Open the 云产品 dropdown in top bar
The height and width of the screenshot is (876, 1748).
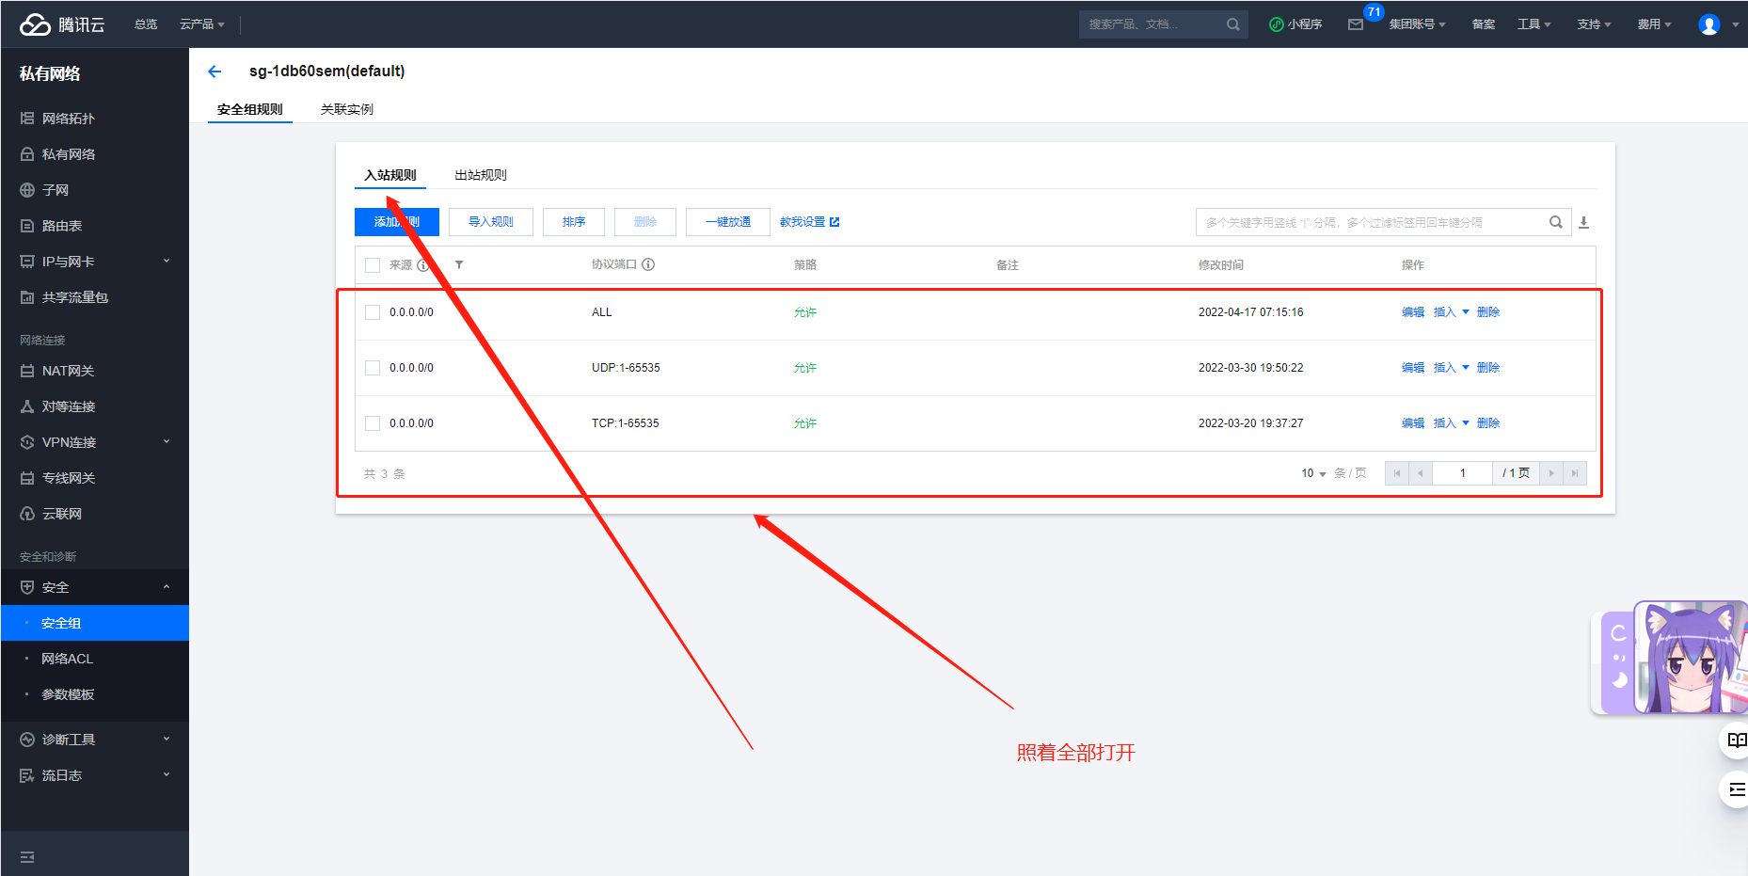pyautogui.click(x=201, y=24)
